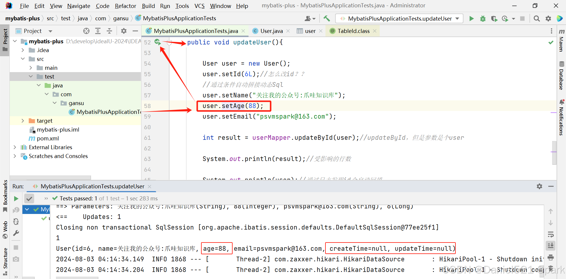Image resolution: width=566 pixels, height=279 pixels.
Task: Open code with me user icon
Action: 310,19
